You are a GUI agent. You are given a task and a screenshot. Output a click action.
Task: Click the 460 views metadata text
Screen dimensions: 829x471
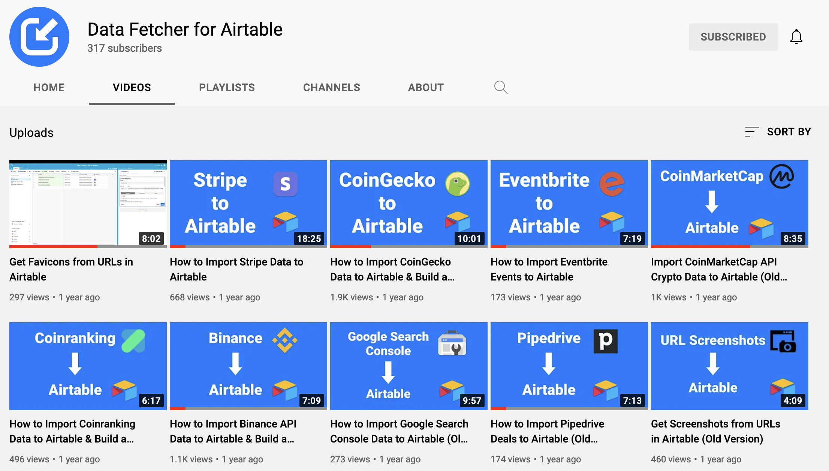tap(671, 459)
